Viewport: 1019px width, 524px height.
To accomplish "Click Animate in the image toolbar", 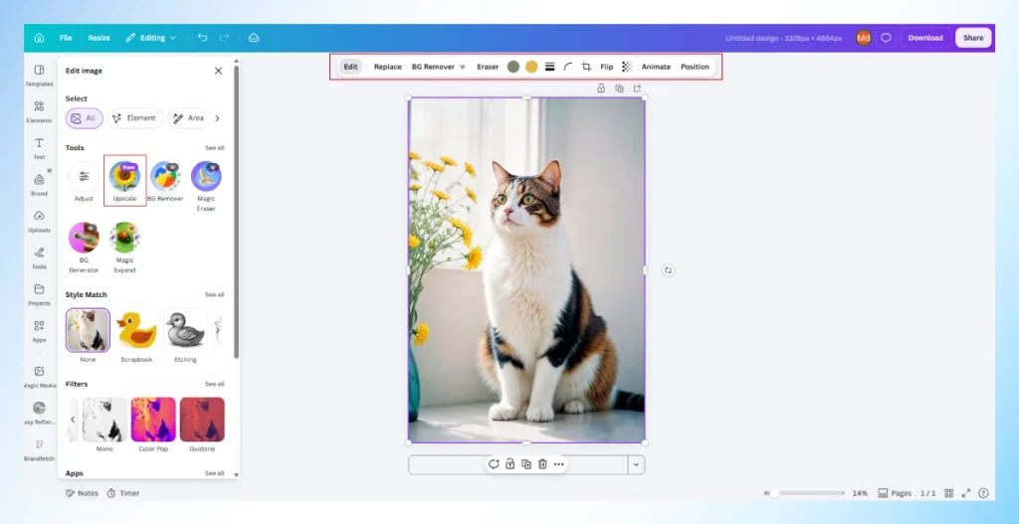I will coord(656,67).
